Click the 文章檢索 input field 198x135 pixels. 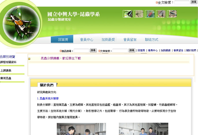click(x=120, y=51)
